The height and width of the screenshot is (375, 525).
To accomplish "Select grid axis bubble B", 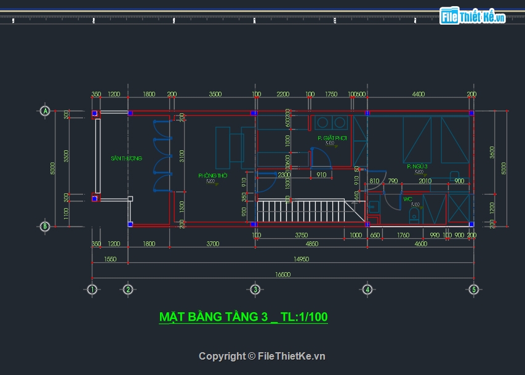I will click(x=45, y=227).
